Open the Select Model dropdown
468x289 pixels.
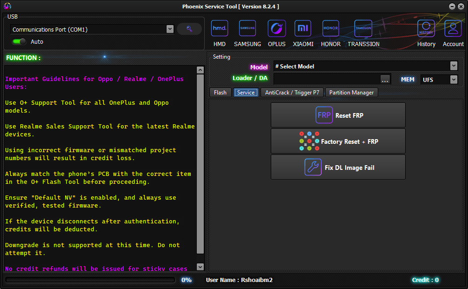[454, 66]
